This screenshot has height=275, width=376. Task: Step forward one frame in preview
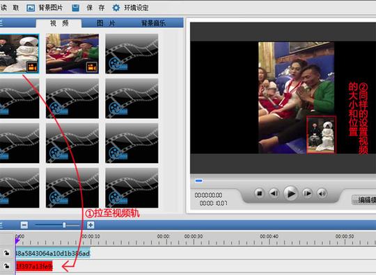[307, 193]
